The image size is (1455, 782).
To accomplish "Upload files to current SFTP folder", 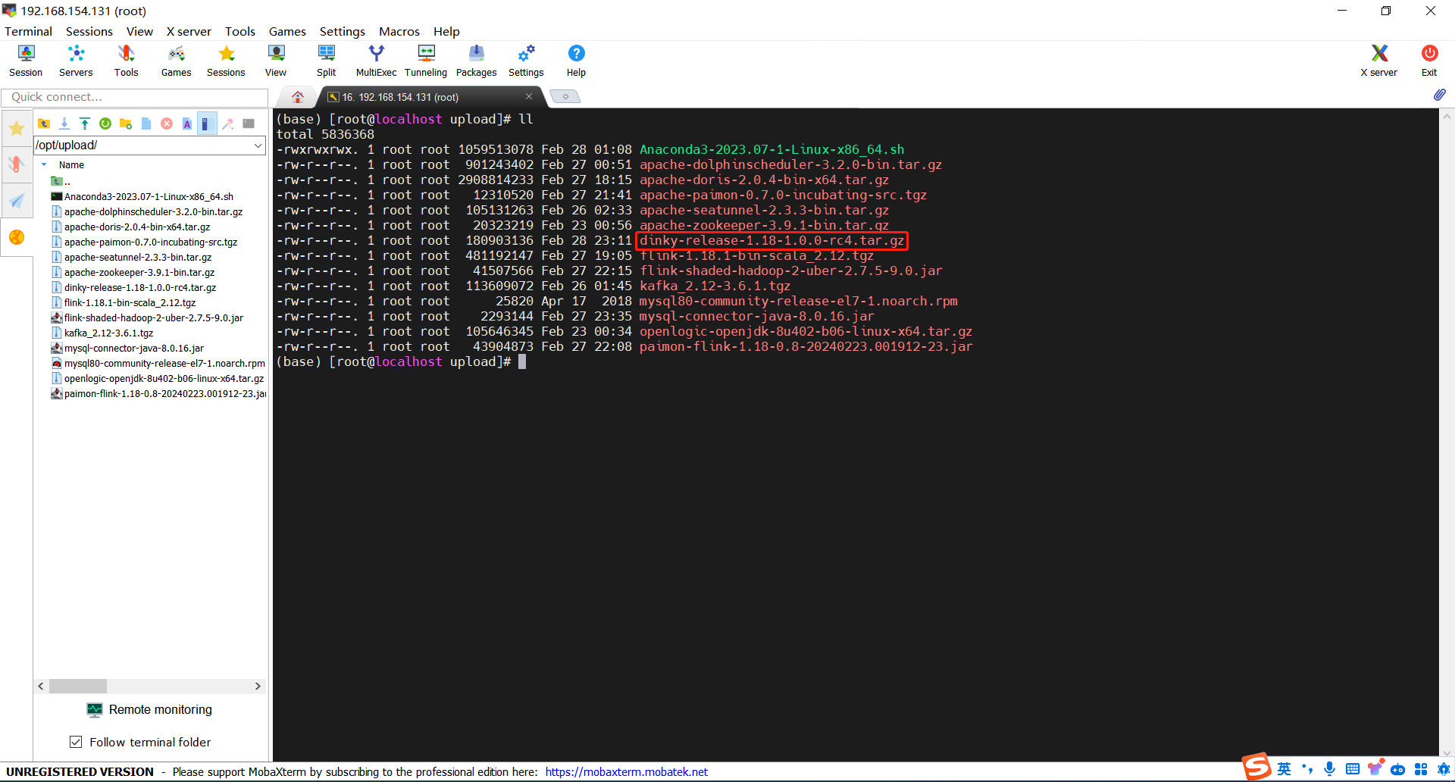I will tap(85, 124).
